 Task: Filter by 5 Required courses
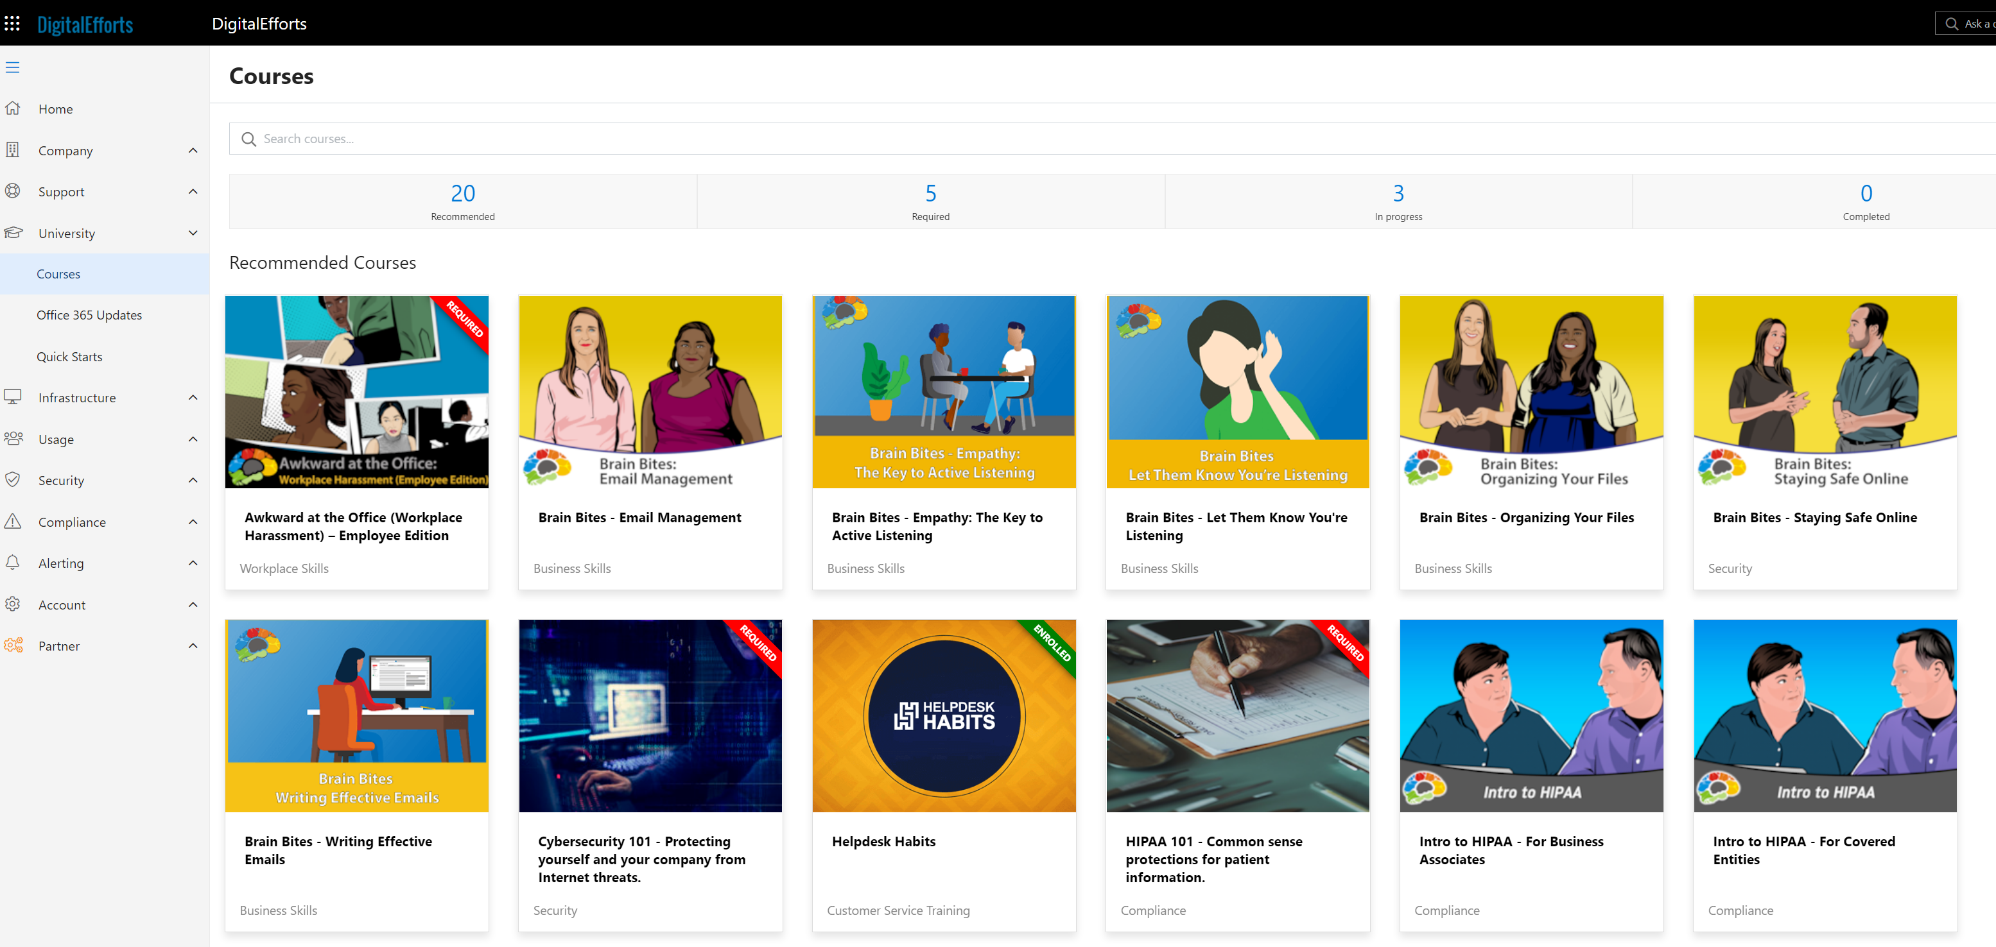tap(930, 201)
